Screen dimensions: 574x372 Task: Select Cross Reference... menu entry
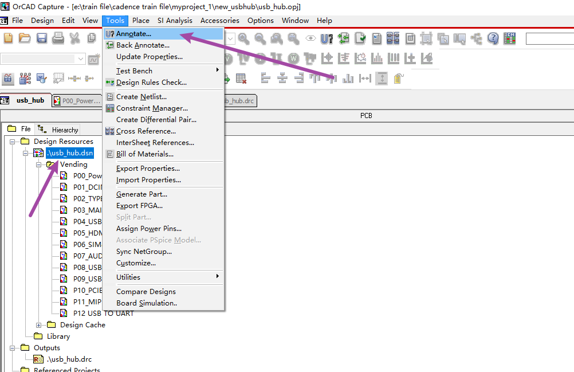click(164, 131)
